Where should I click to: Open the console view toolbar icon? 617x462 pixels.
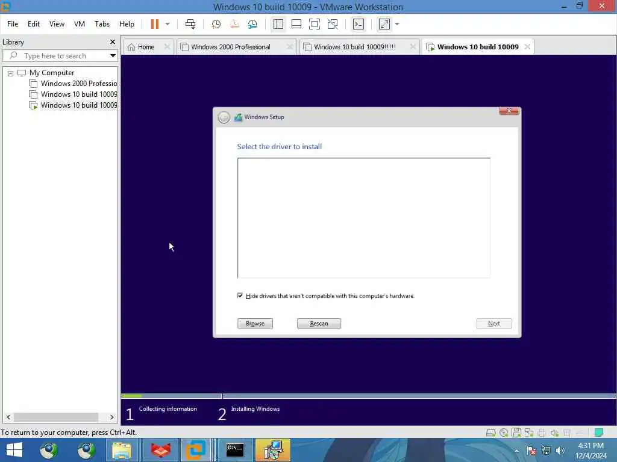359,24
